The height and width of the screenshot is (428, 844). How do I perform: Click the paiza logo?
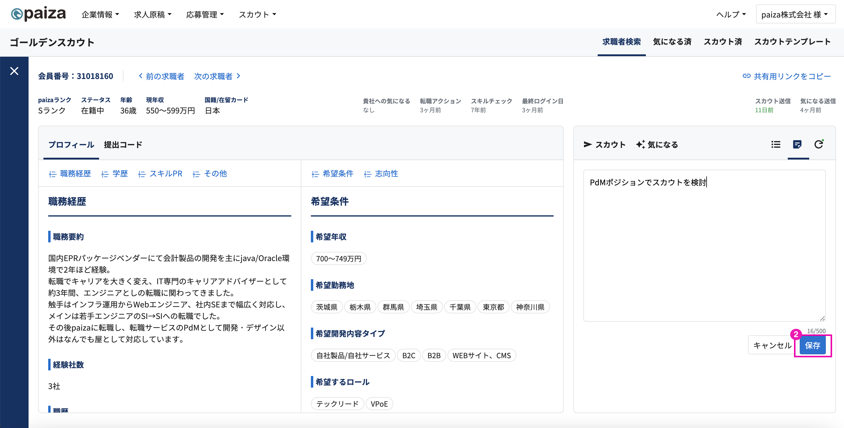pos(38,14)
